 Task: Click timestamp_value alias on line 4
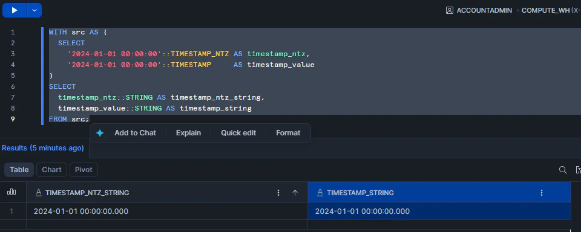(281, 65)
